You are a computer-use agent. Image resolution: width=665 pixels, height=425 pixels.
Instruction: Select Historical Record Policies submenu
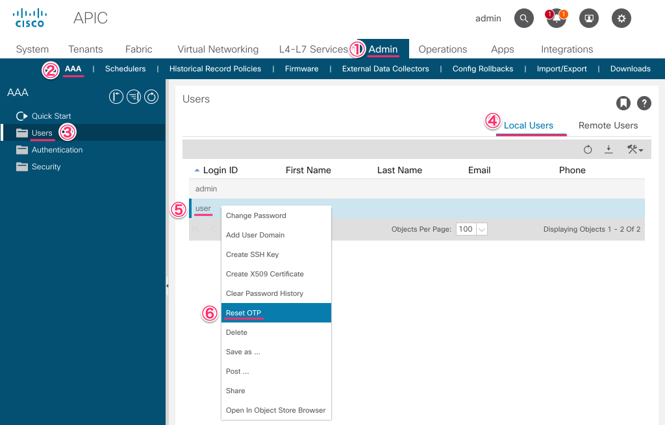(x=215, y=69)
